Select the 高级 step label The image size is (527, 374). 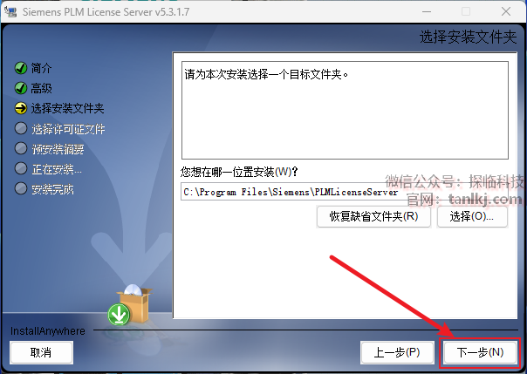(41, 88)
